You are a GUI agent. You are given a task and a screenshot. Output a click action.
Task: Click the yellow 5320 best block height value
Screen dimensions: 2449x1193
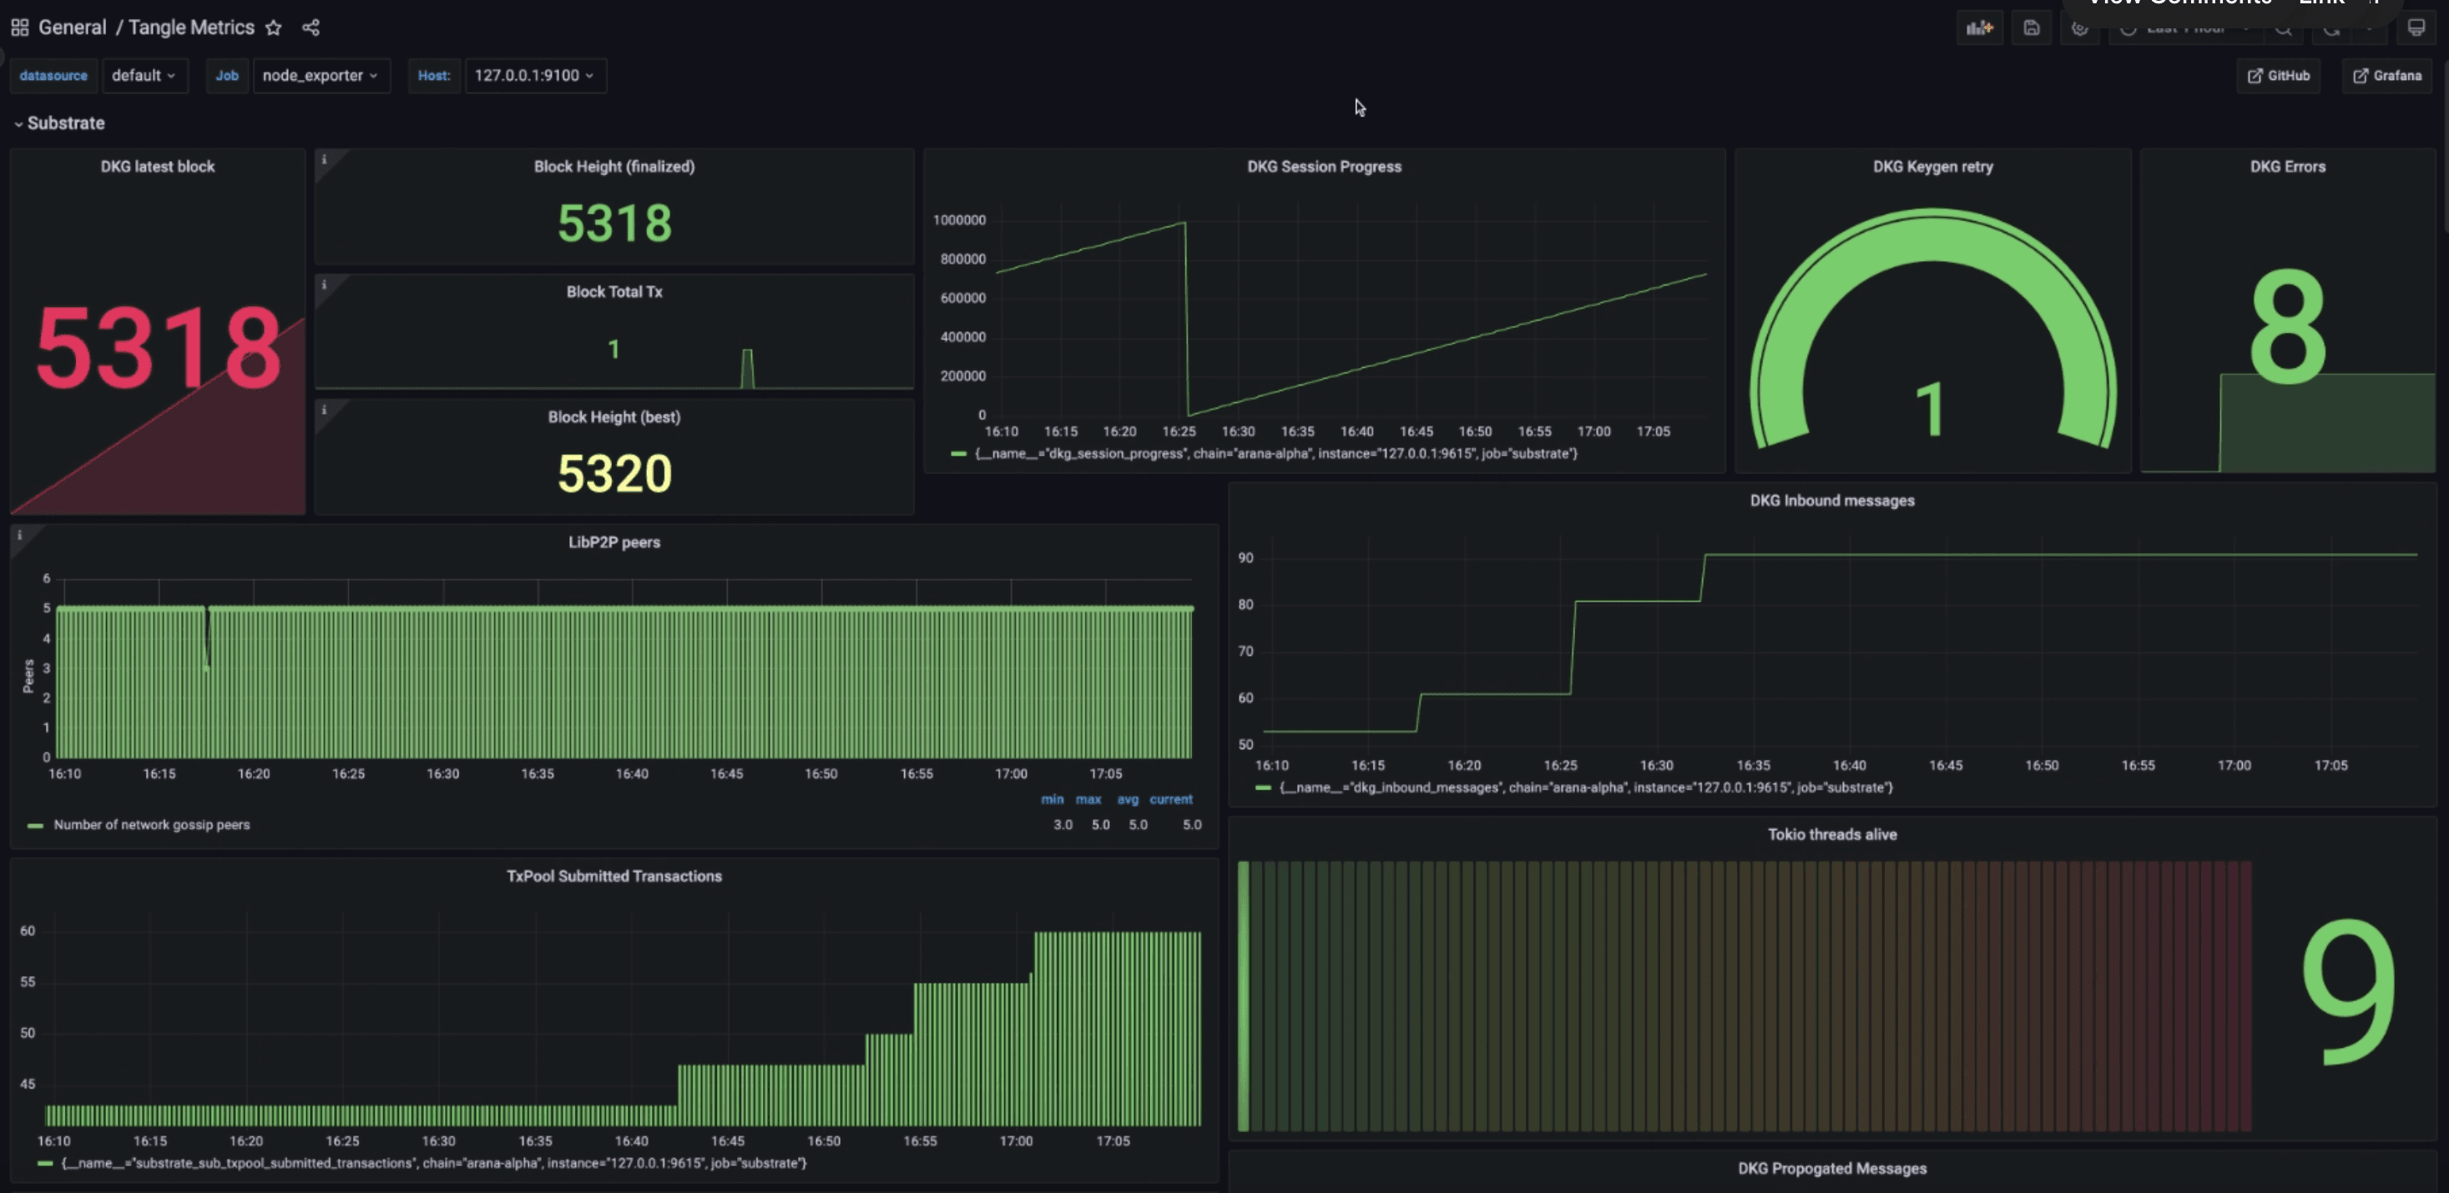614,474
